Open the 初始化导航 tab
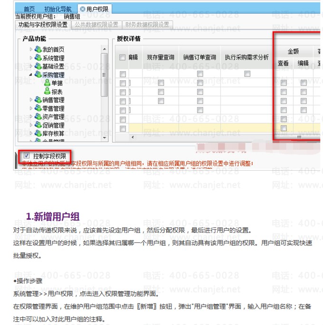 pyautogui.click(x=57, y=9)
